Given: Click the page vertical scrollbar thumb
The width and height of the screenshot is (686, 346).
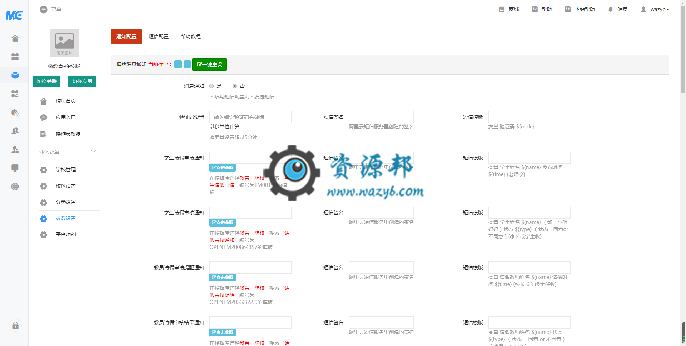Looking at the screenshot, I should (x=683, y=50).
